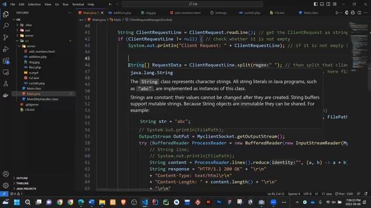Open Explorer More Actions ellipsis
The width and height of the screenshot is (371, 208).
pyautogui.click(x=70, y=13)
